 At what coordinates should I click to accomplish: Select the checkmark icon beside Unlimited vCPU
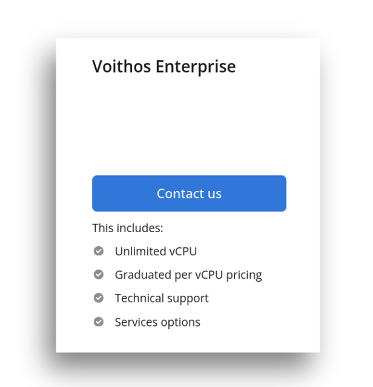99,251
